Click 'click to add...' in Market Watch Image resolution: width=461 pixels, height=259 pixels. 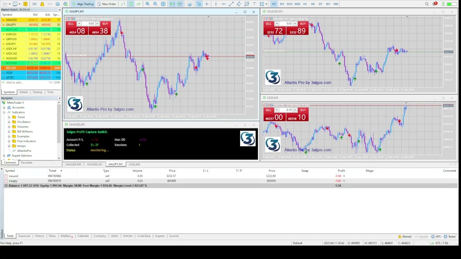[x=14, y=82]
